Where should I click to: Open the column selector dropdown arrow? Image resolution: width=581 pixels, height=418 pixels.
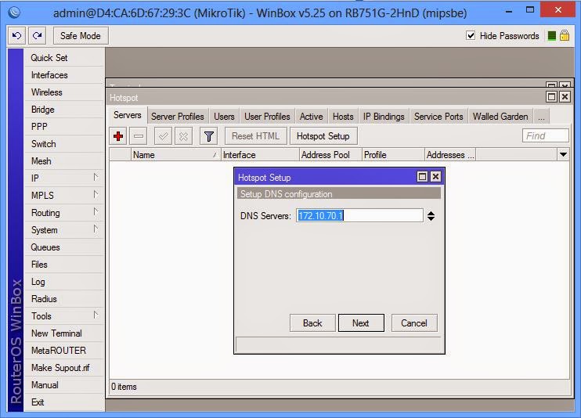563,154
